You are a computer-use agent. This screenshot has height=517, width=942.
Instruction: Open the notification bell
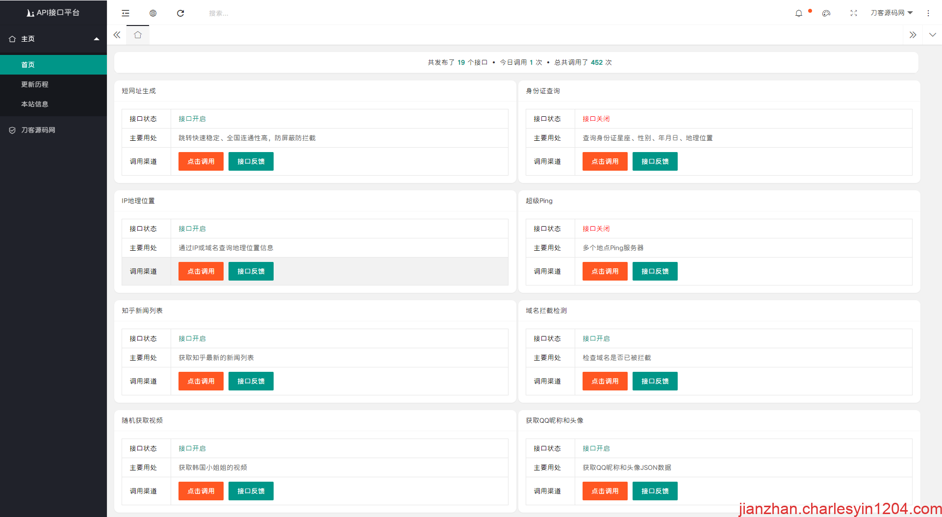coord(799,13)
